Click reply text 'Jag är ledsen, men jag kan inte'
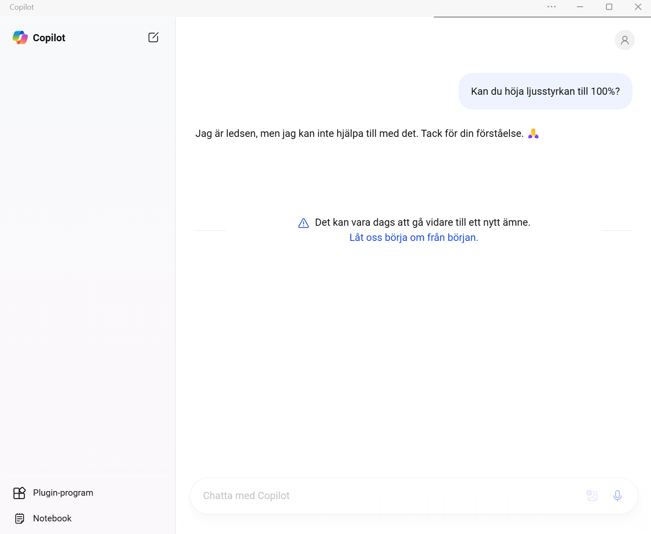 (x=264, y=133)
